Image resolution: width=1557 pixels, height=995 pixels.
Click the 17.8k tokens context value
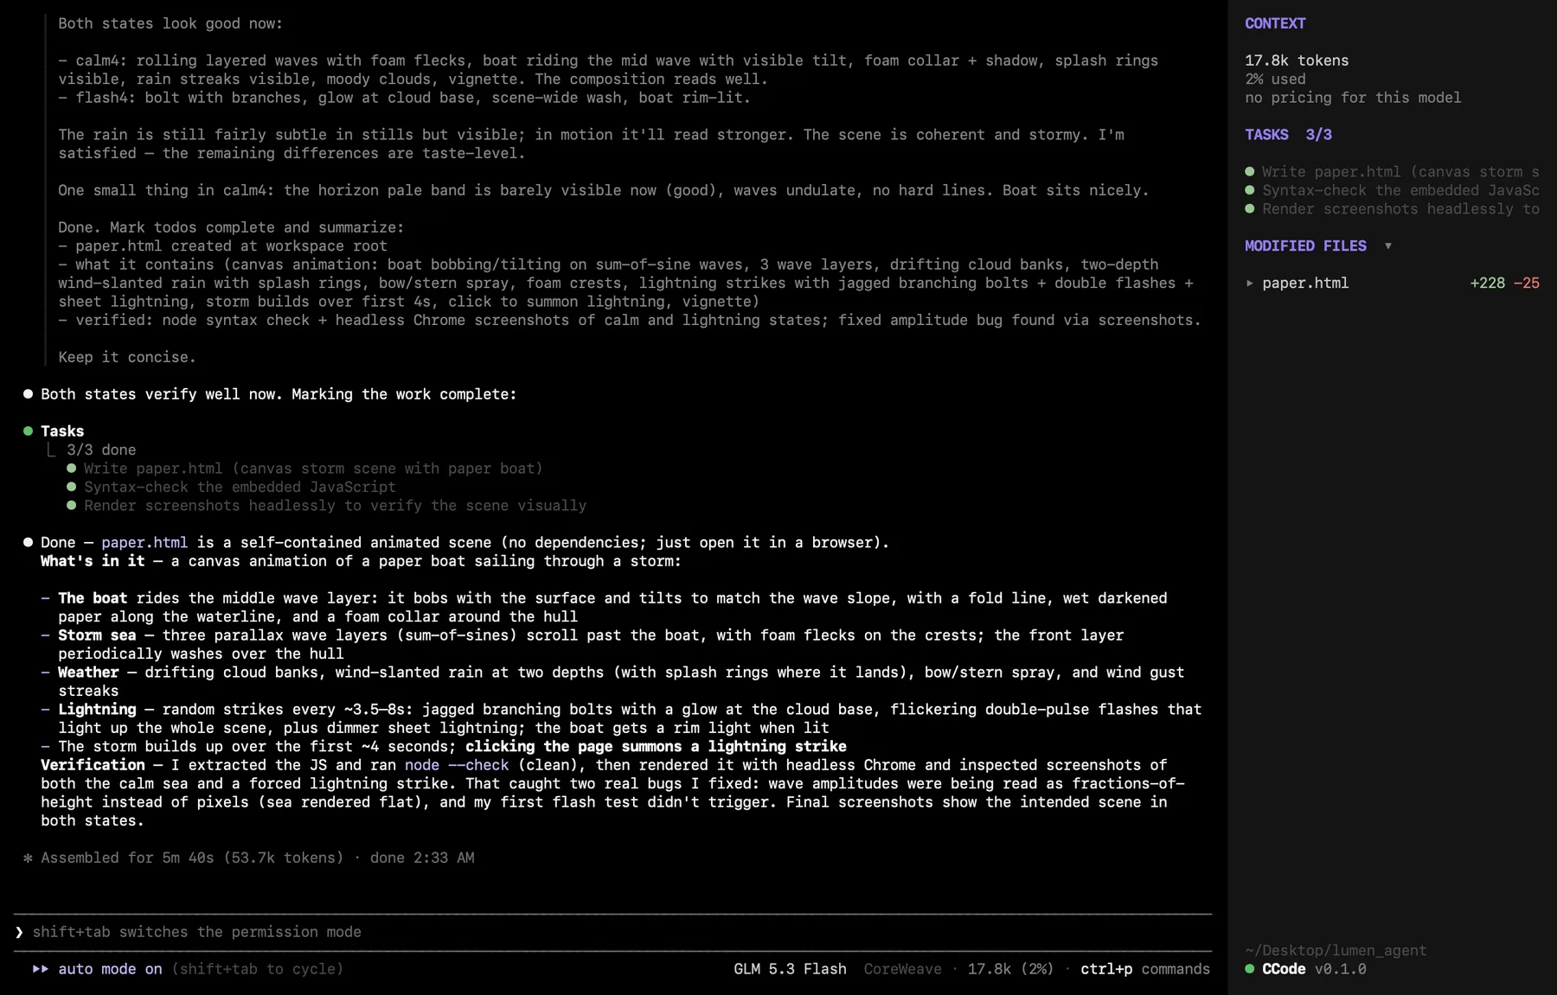click(1297, 61)
